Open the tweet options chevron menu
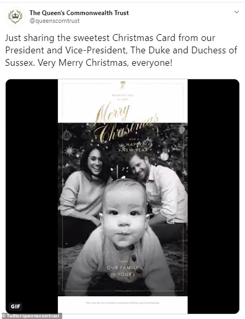Viewport: 245px width, 319px height. (236, 13)
